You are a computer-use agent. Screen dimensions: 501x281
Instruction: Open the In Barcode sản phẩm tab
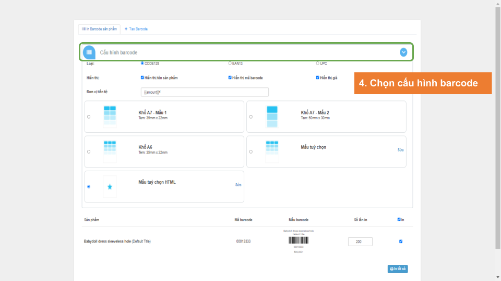tap(99, 29)
